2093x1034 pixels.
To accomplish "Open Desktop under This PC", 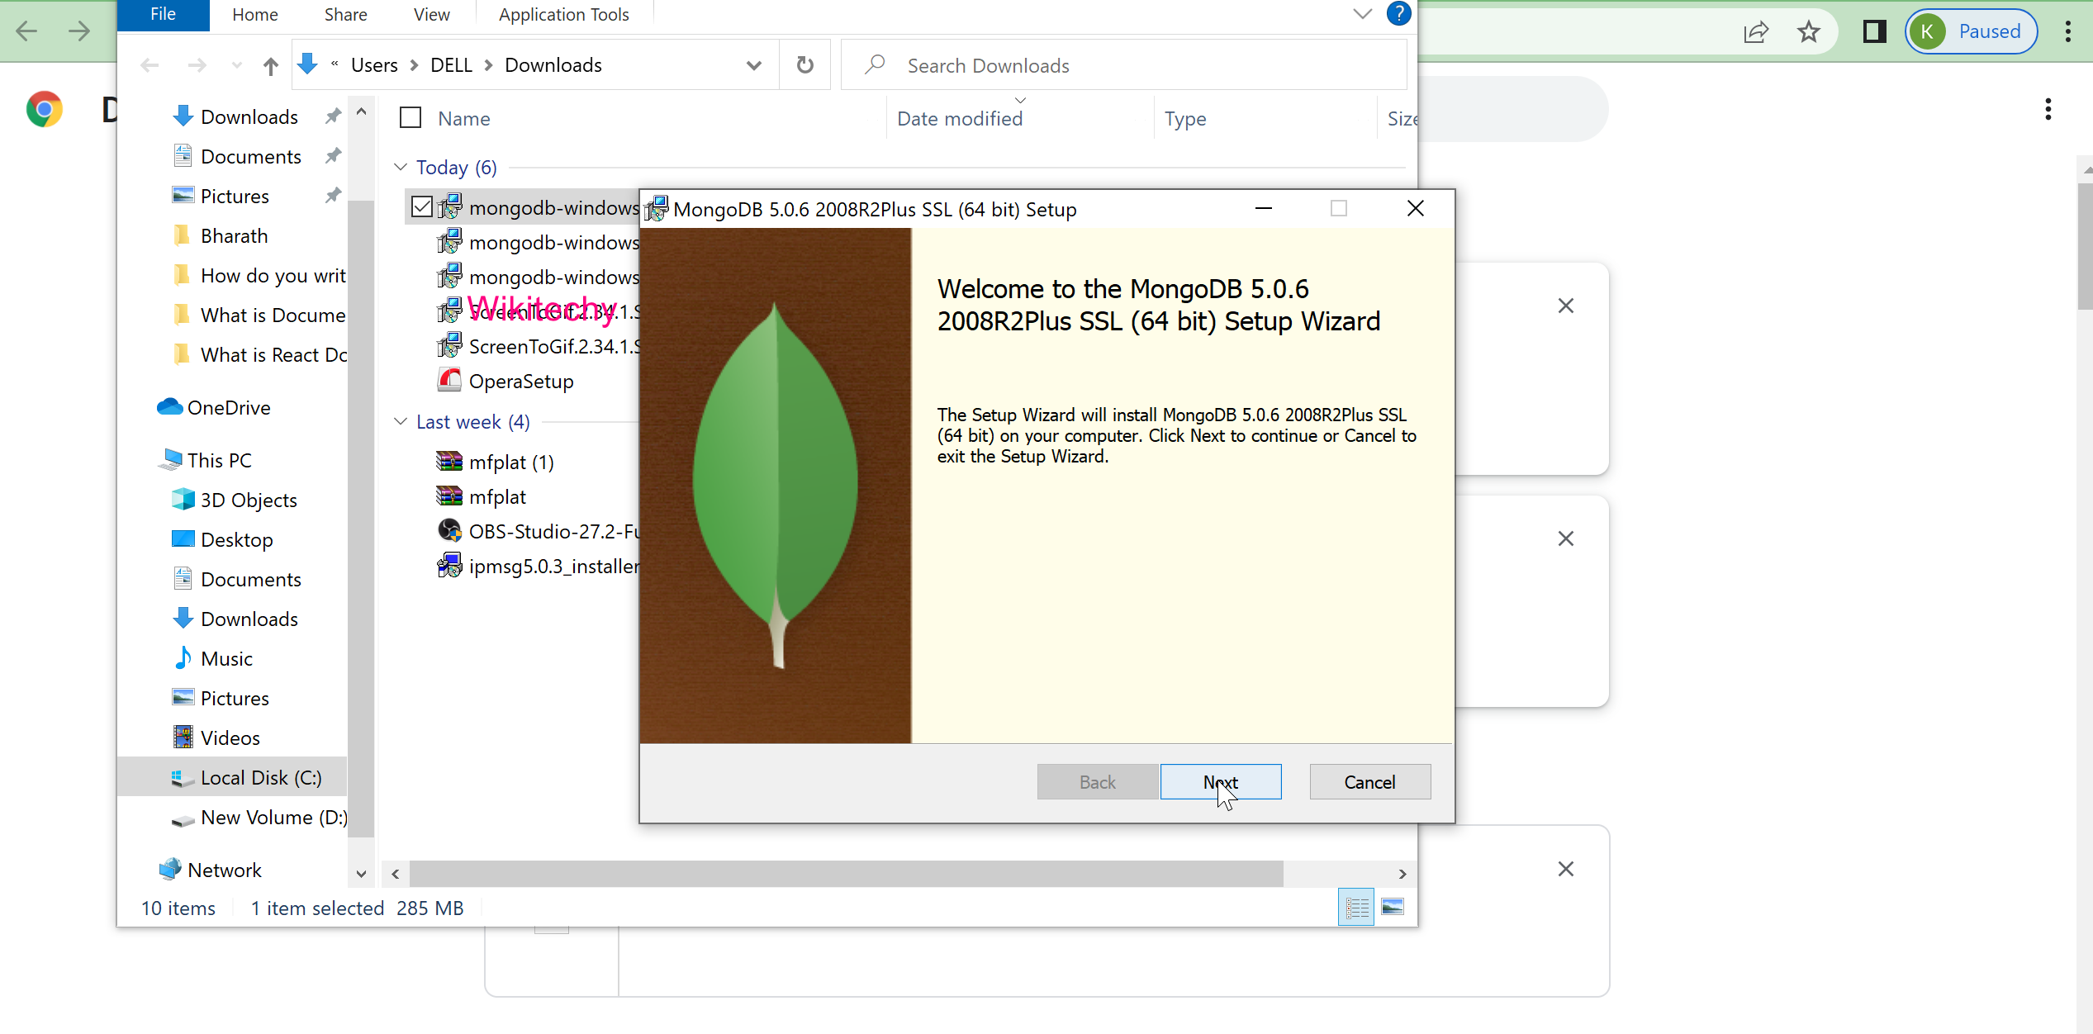I will point(236,539).
